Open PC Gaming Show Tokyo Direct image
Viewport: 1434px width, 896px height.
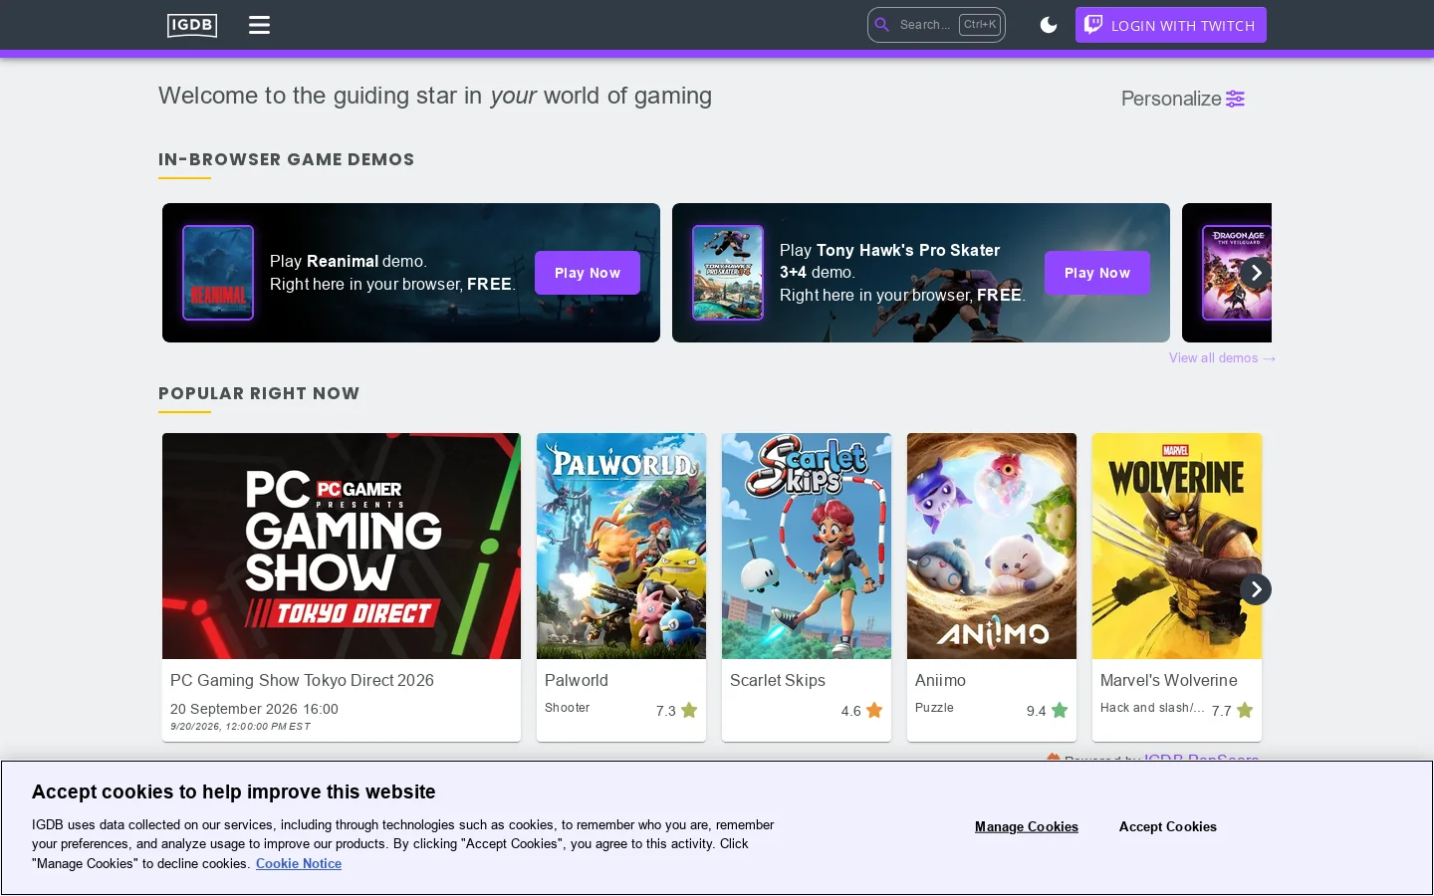342,546
